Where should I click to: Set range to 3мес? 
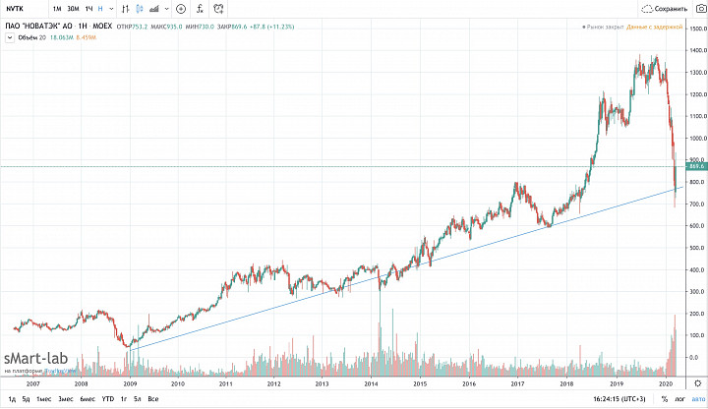click(66, 399)
